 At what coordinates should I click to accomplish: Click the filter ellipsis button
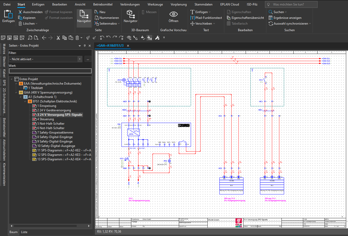point(88,59)
